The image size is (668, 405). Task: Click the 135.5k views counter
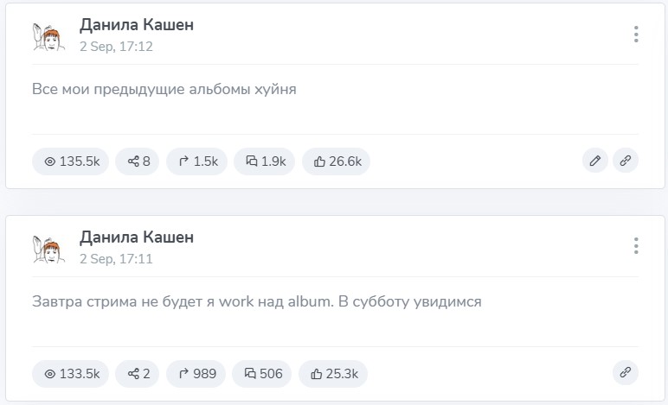(71, 161)
